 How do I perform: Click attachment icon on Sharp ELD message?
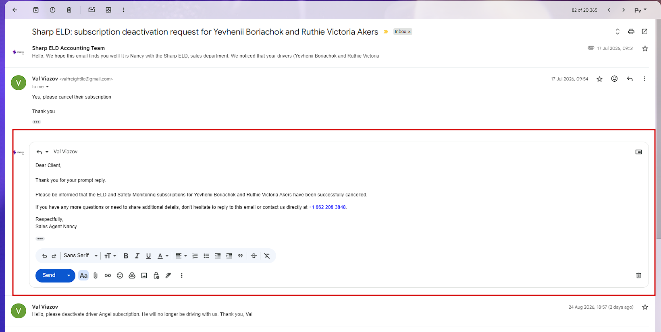[591, 48]
